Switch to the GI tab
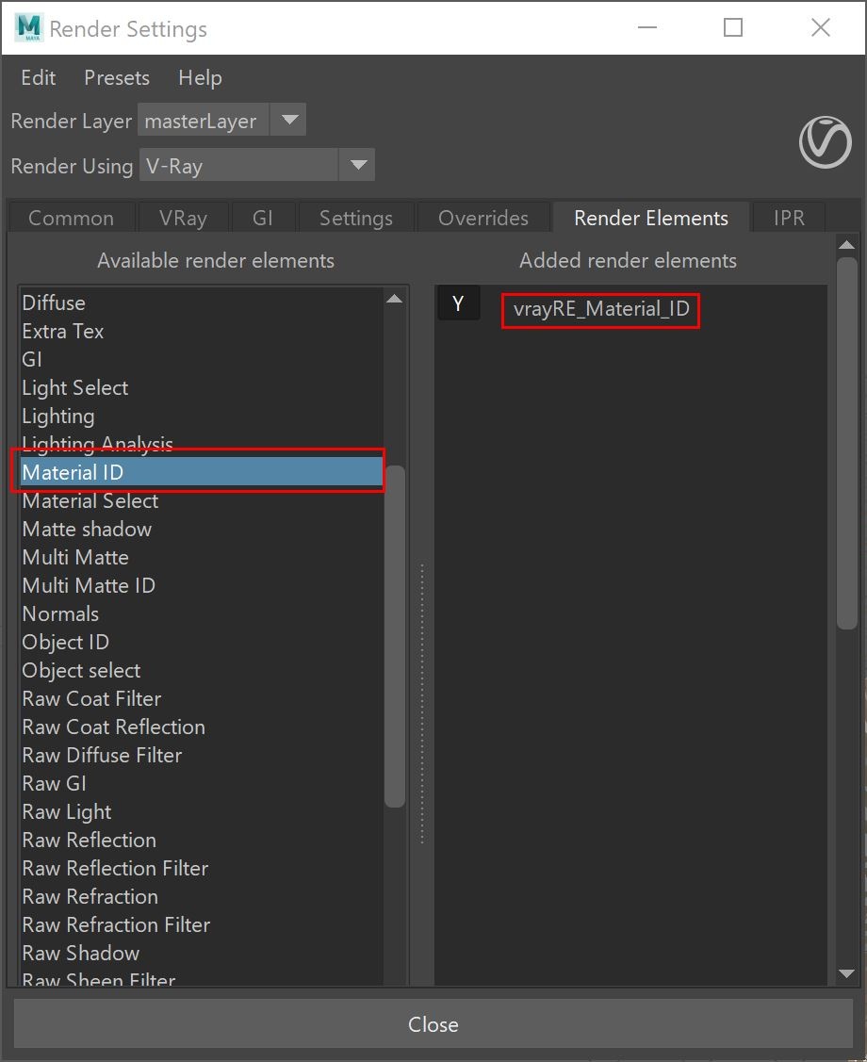867x1062 pixels. tap(263, 218)
